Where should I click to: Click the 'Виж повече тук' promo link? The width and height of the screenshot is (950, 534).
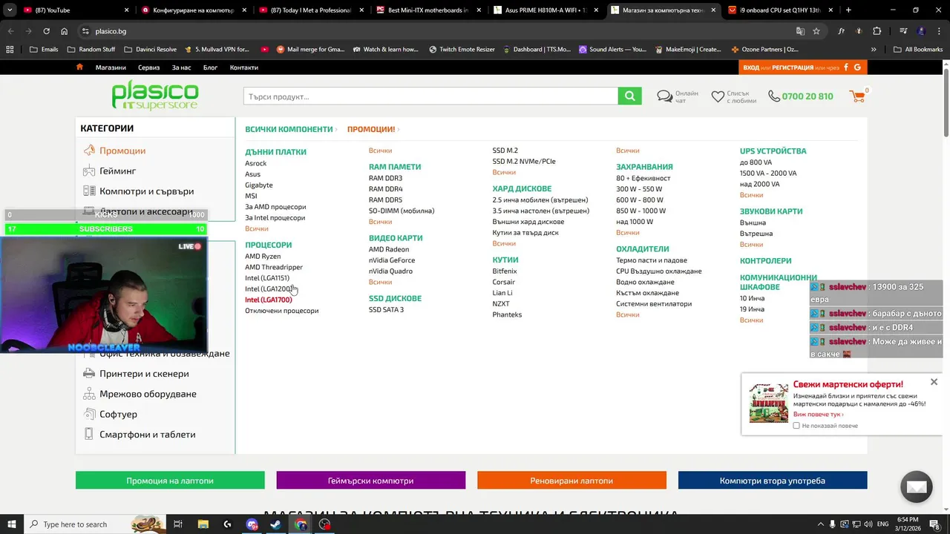[x=818, y=414]
